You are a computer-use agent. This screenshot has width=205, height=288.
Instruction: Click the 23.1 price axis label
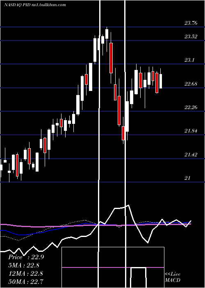(189, 60)
